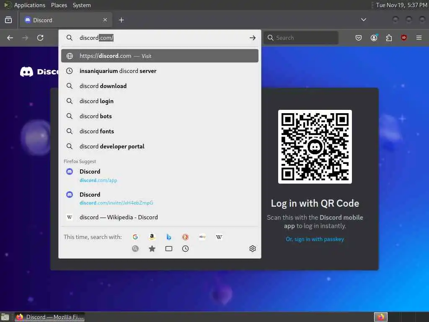Search with Bing this time
This screenshot has height=322, width=429.
click(169, 237)
